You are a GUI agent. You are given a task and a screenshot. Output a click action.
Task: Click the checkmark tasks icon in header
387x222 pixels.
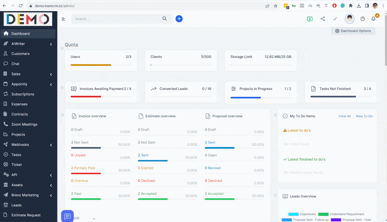[x=335, y=19]
